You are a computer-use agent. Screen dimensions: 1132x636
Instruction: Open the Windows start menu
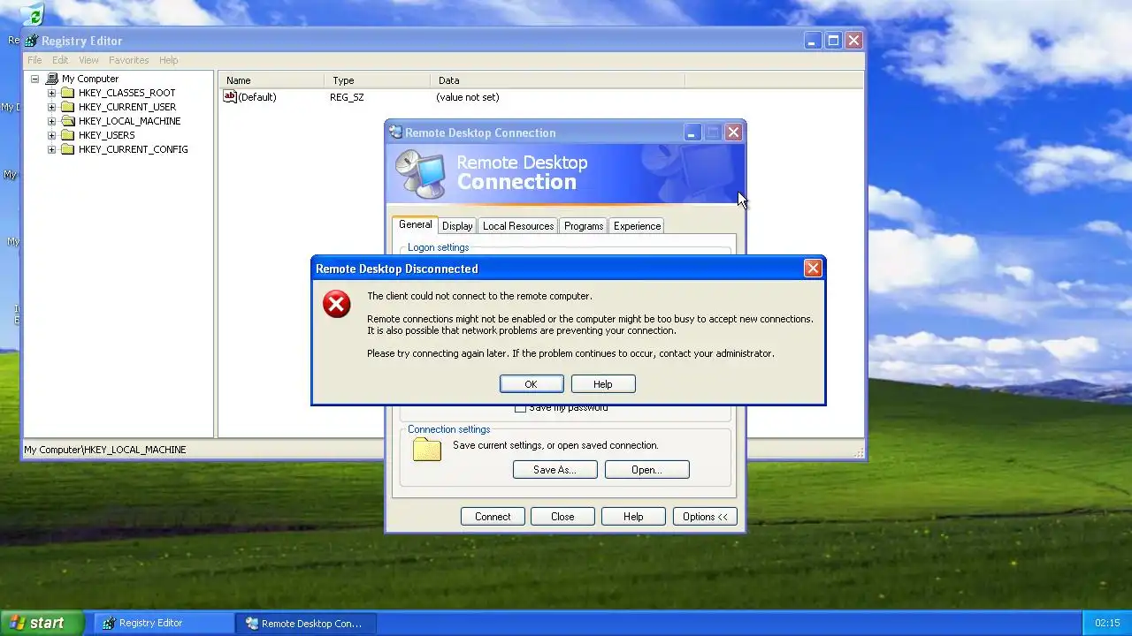(x=42, y=623)
